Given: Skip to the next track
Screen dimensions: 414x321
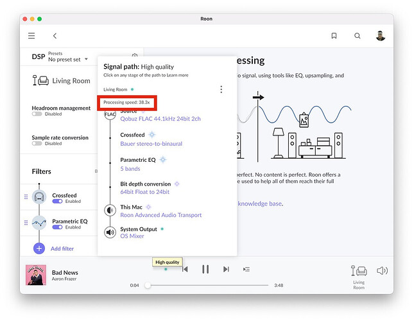Looking at the screenshot, I should [226, 269].
